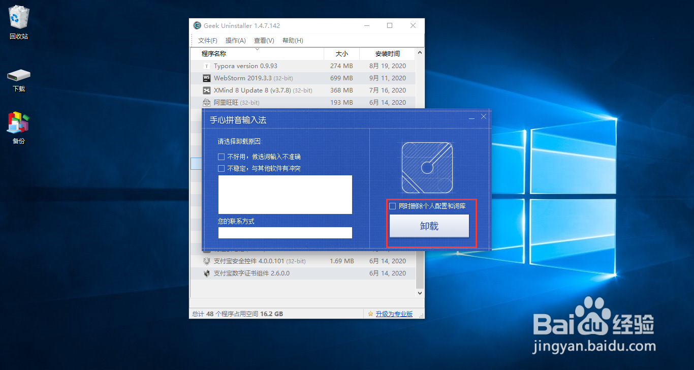The height and width of the screenshot is (370, 694).
Task: Maximize the Geek Uninstaller window
Action: (390, 25)
